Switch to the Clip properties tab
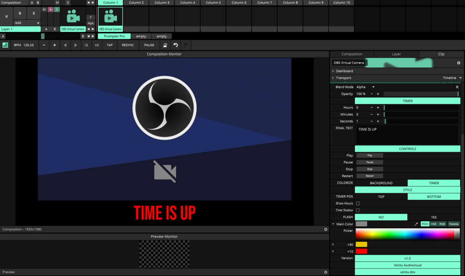This screenshot has height=276, width=465. click(x=441, y=54)
